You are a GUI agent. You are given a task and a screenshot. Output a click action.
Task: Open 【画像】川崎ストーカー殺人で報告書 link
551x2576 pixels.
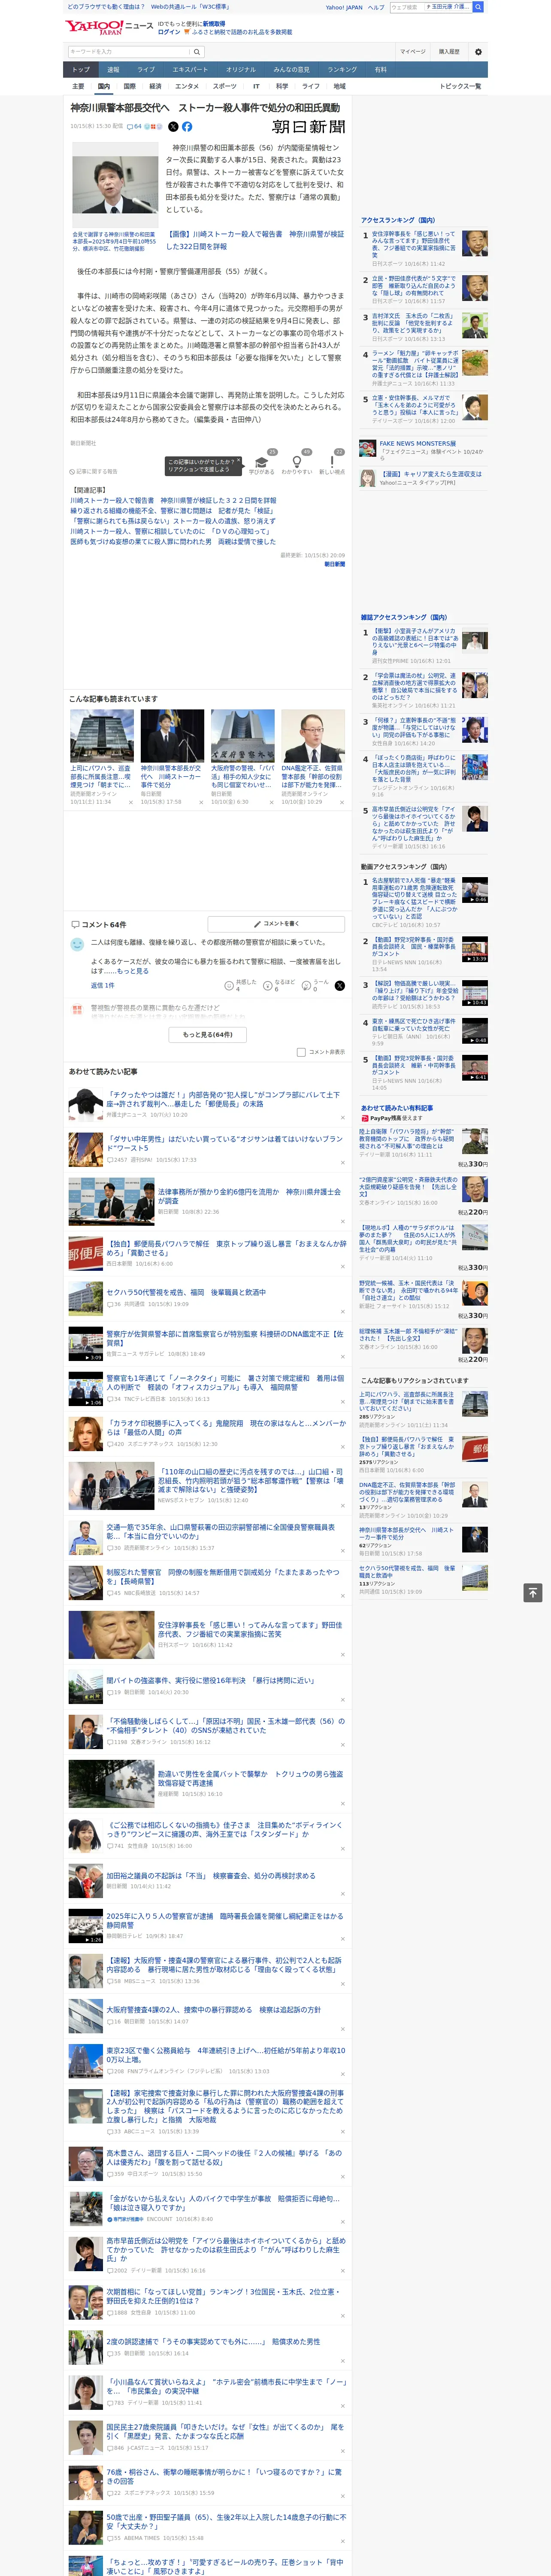click(255, 240)
